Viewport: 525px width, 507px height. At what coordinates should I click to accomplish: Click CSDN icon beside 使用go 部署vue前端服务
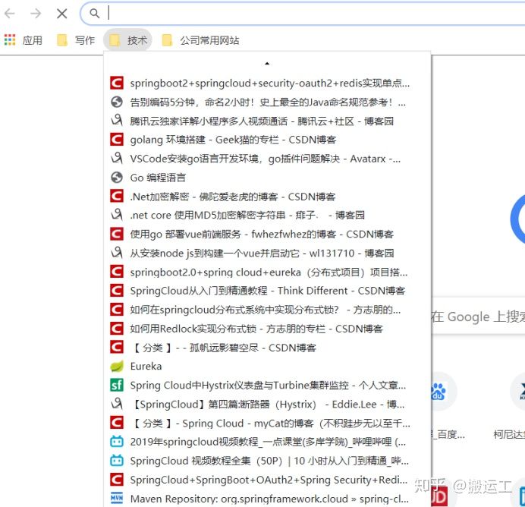(x=117, y=234)
